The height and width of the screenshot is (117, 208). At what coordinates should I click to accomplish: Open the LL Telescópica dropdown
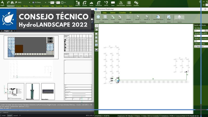tap(201, 47)
